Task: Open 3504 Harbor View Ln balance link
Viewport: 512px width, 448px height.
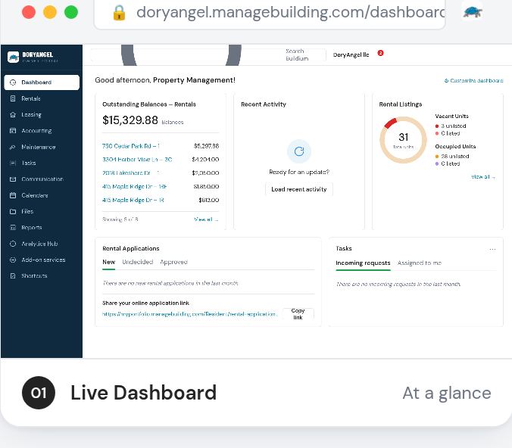Action: coord(137,160)
